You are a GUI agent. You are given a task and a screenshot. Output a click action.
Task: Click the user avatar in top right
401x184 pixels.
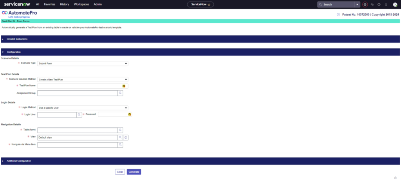395,4
